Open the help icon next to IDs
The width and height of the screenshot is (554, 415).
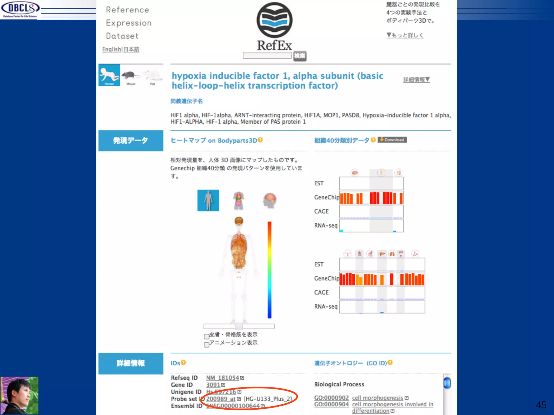point(183,363)
